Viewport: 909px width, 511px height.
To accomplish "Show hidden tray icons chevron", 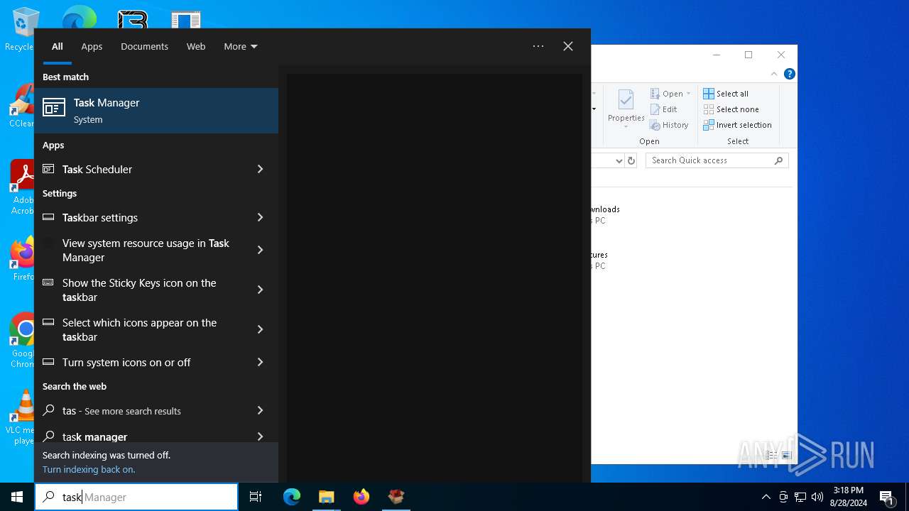I will point(766,497).
